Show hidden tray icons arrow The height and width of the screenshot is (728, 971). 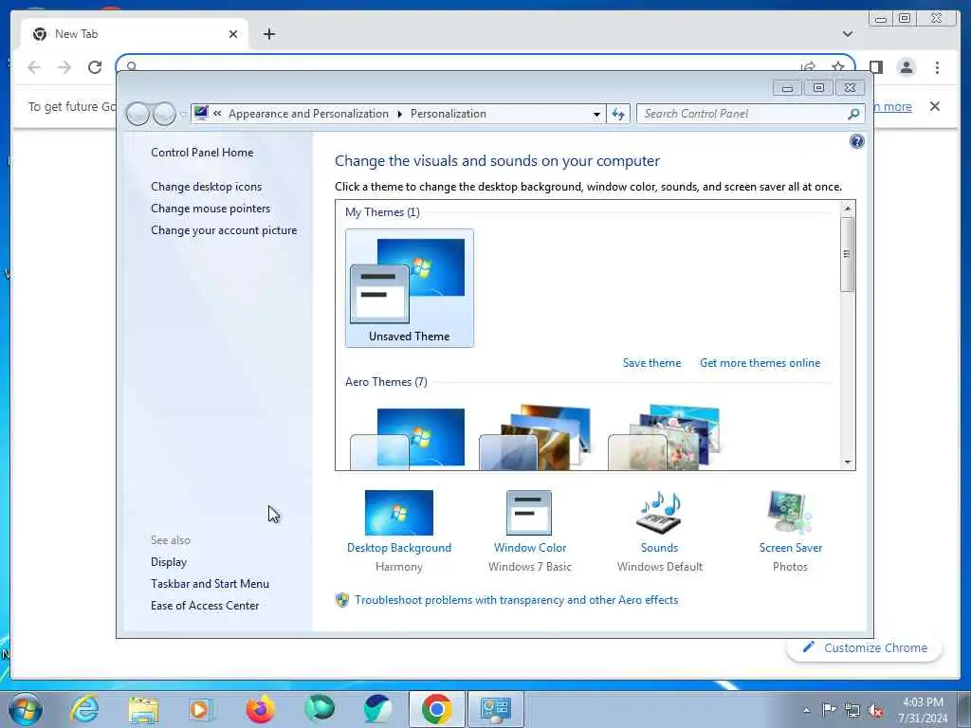click(806, 710)
